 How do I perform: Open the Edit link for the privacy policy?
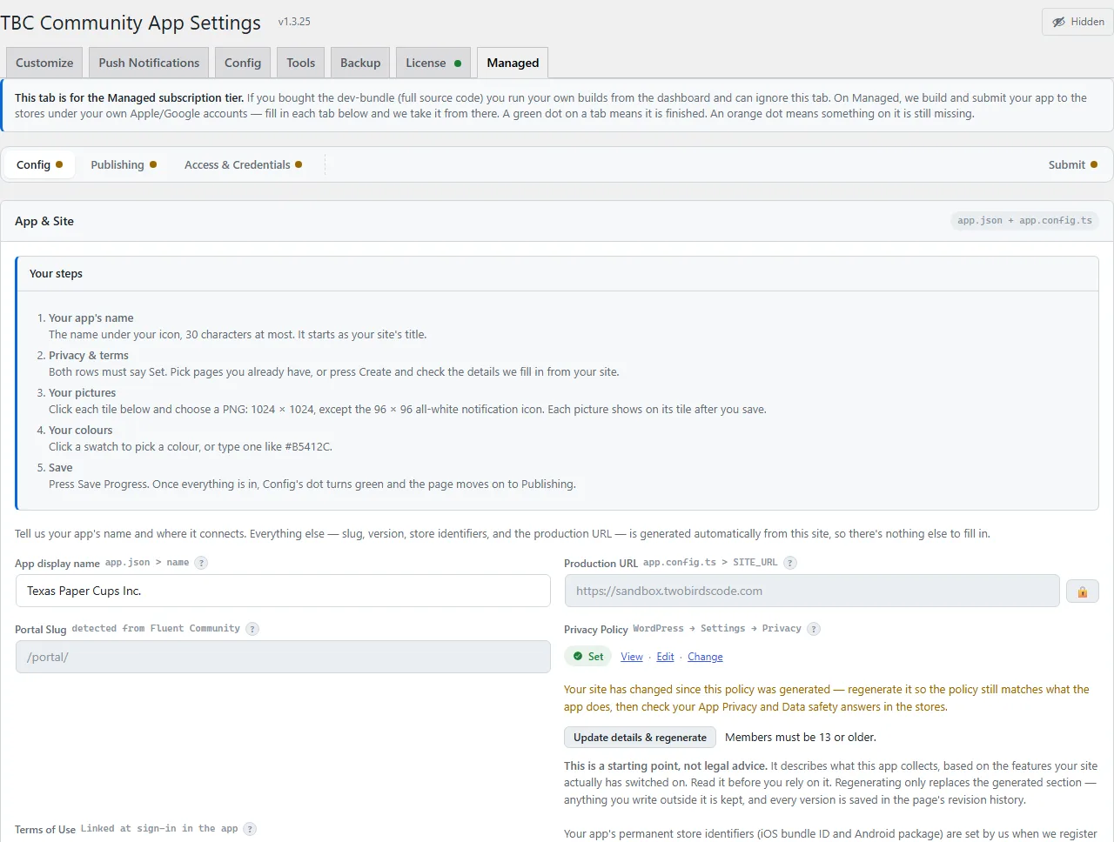pos(665,657)
